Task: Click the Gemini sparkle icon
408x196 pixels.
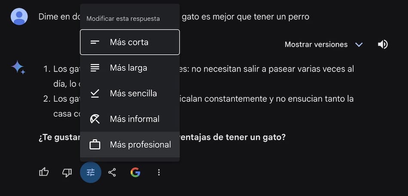Action: [18, 68]
